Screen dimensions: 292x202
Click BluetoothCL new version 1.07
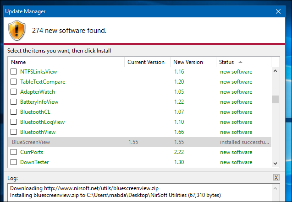179,112
